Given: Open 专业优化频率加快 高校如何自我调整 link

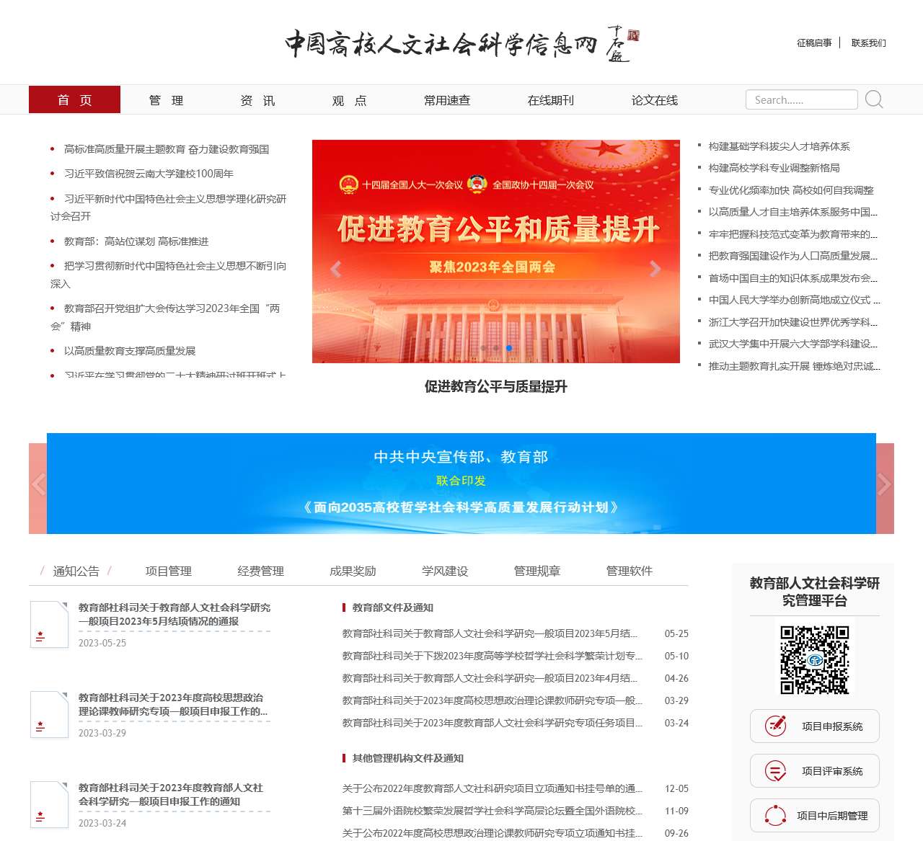Looking at the screenshot, I should tap(791, 190).
